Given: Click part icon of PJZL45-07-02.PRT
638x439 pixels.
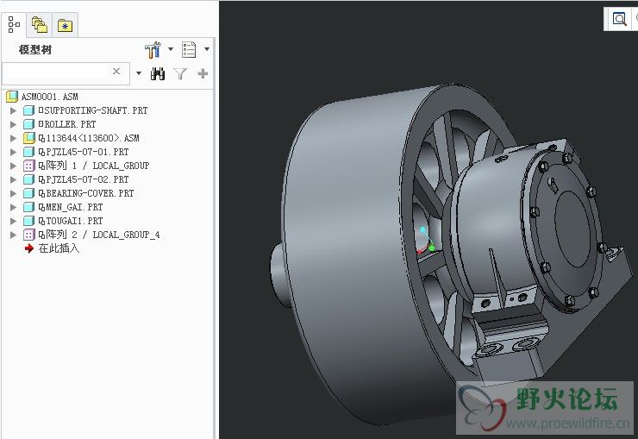Looking at the screenshot, I should coord(29,179).
